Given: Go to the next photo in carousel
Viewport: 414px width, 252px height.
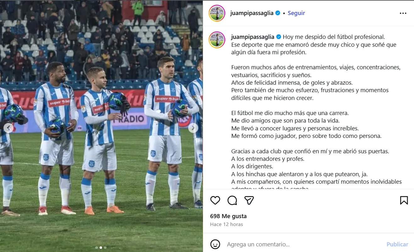Looking at the screenshot, I should point(193,128).
